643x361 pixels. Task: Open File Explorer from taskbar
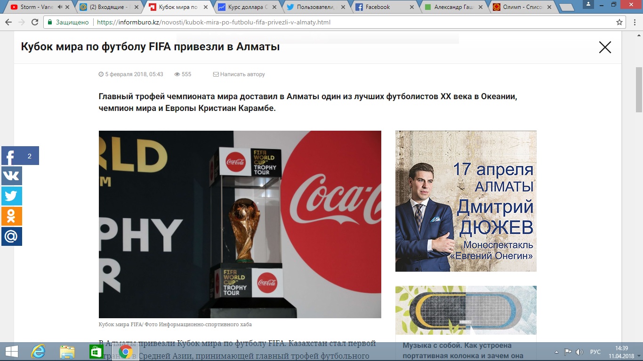click(67, 352)
